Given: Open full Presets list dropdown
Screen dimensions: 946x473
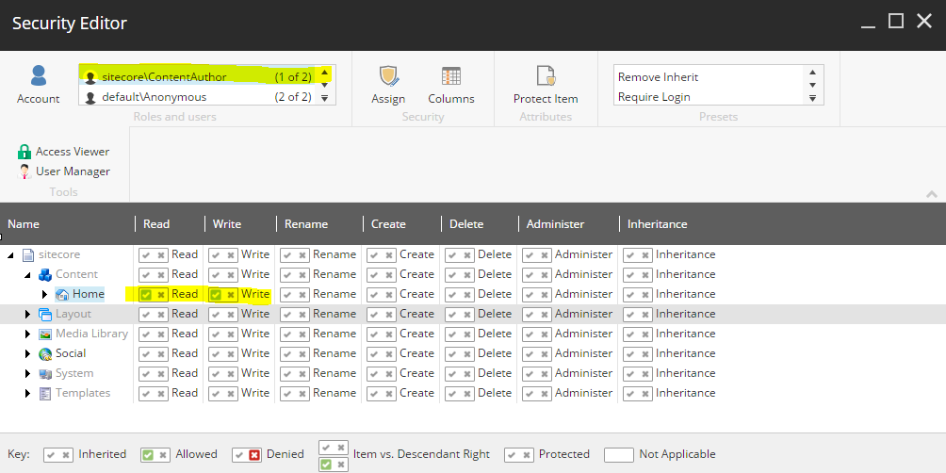Looking at the screenshot, I should (x=812, y=98).
